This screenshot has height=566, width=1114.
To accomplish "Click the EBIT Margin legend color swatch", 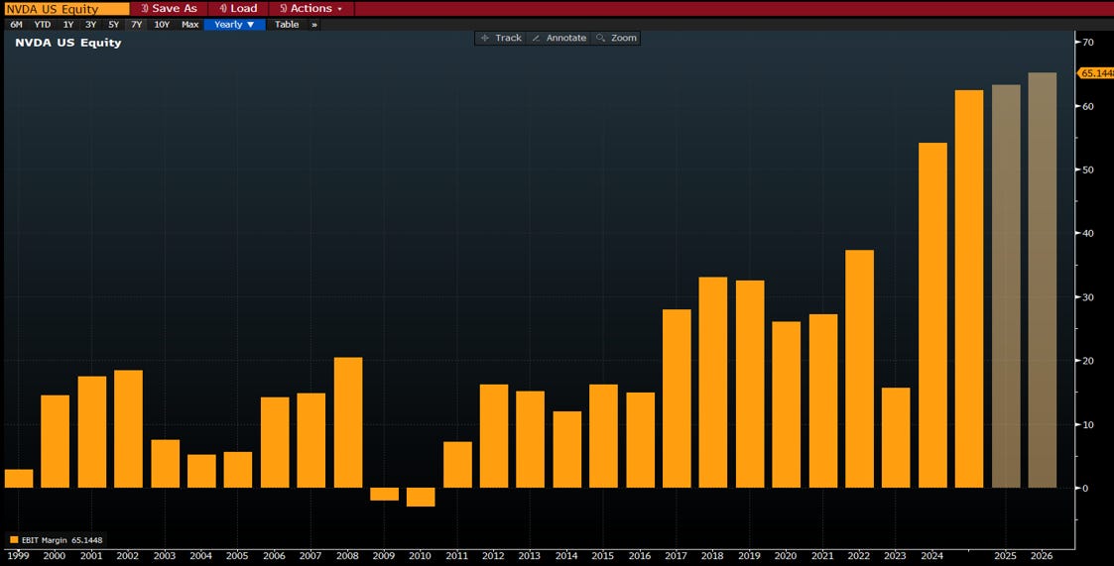I will point(14,540).
